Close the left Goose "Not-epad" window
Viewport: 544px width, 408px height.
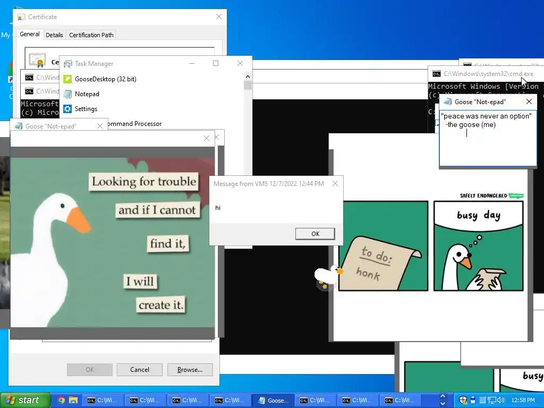(x=100, y=126)
